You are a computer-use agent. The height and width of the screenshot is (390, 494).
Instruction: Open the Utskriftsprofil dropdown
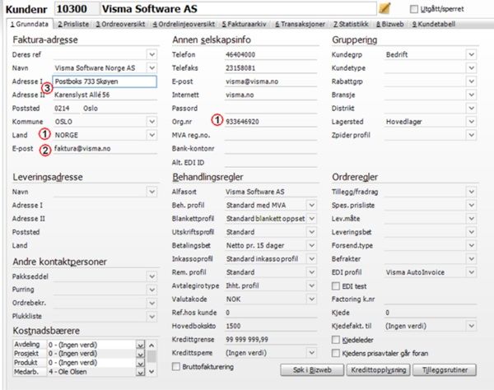coord(311,232)
